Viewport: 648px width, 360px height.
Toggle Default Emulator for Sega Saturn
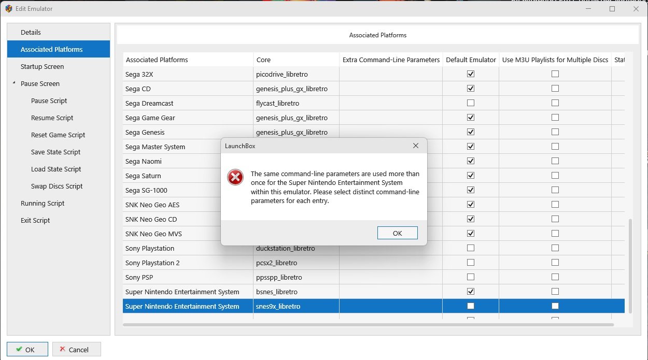pyautogui.click(x=471, y=176)
